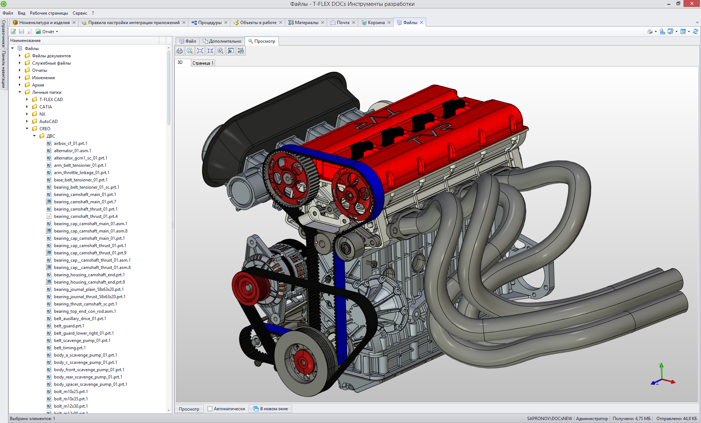Collapse the CREO folder
Image resolution: width=701 pixels, height=423 pixels.
tap(27, 128)
